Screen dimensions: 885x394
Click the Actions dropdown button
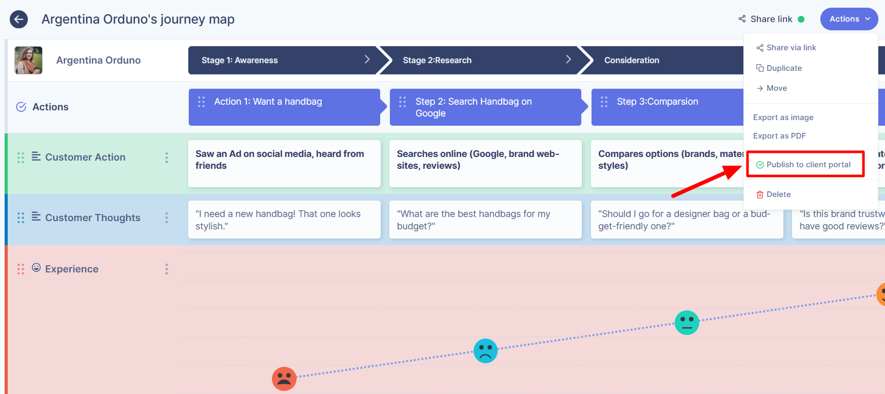coord(849,19)
